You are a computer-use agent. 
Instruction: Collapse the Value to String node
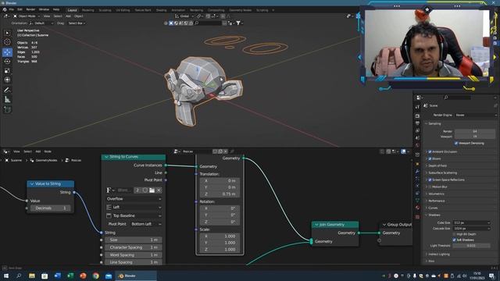(32, 184)
